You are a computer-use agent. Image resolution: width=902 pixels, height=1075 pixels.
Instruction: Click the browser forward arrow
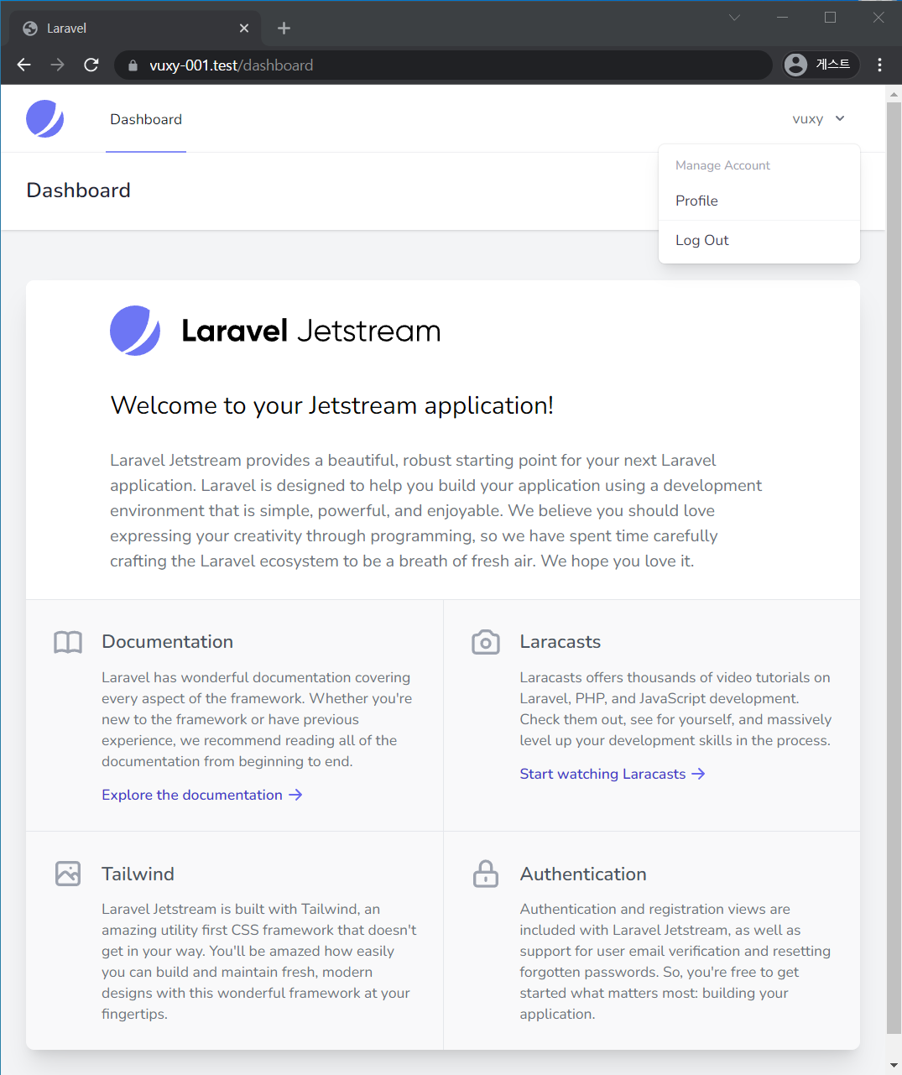(57, 65)
